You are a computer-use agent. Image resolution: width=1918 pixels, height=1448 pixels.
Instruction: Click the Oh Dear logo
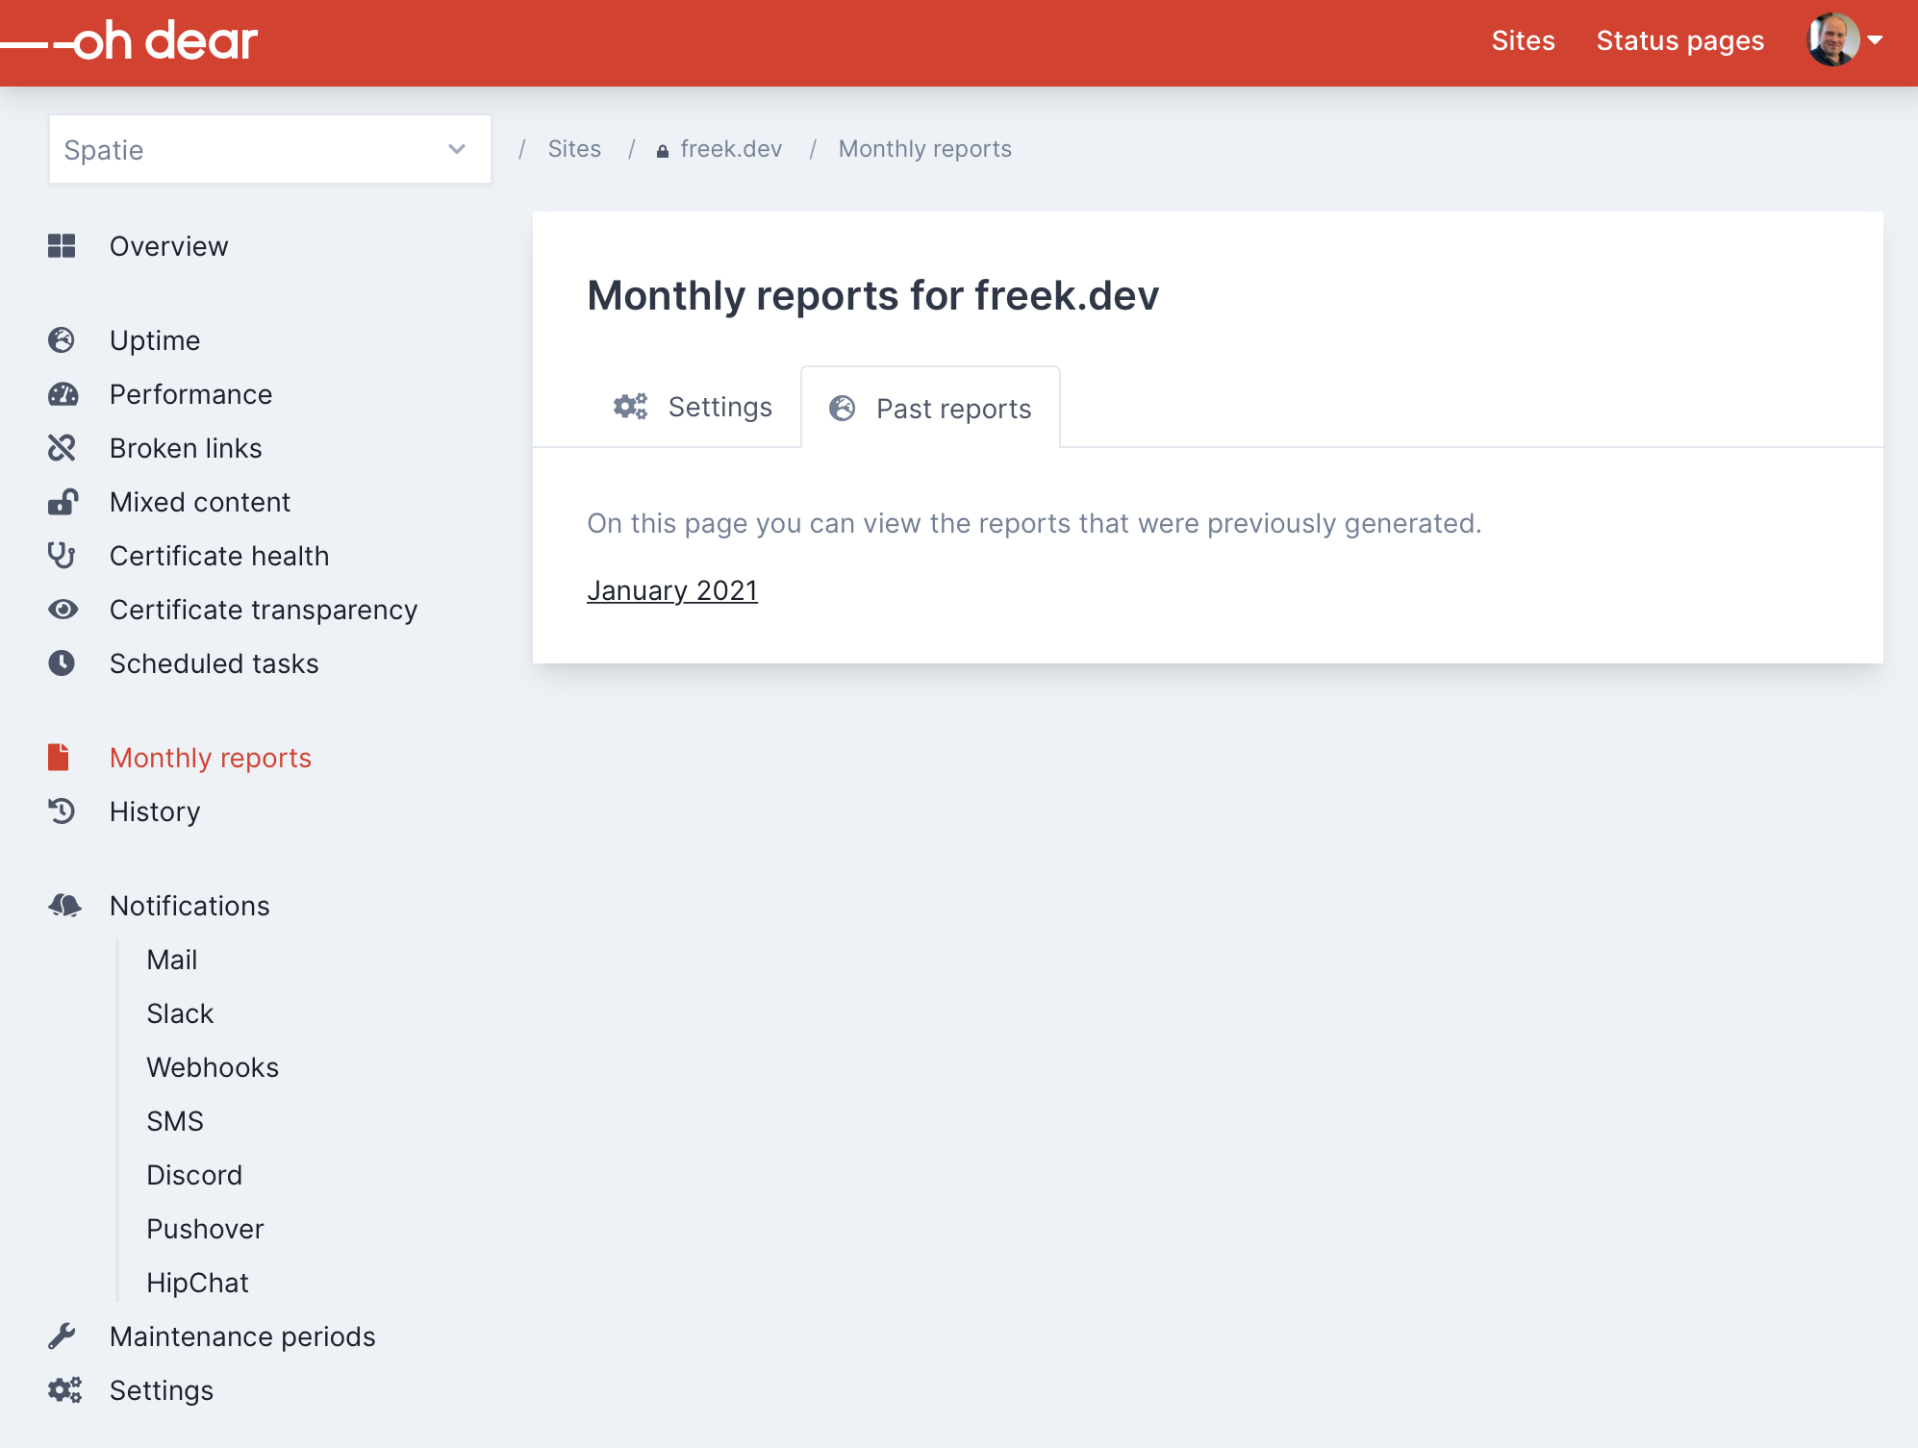click(x=129, y=41)
